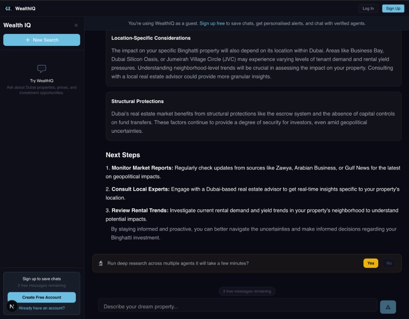Click the Create Free Account button
The width and height of the screenshot is (409, 319).
[x=42, y=297]
